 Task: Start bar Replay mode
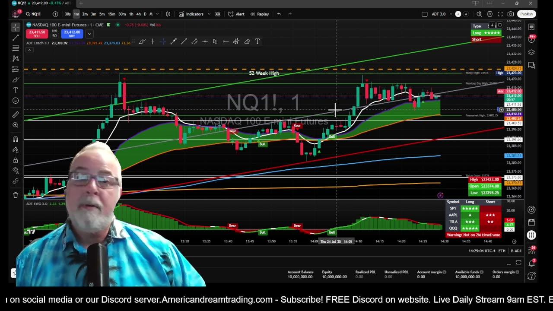(x=260, y=14)
